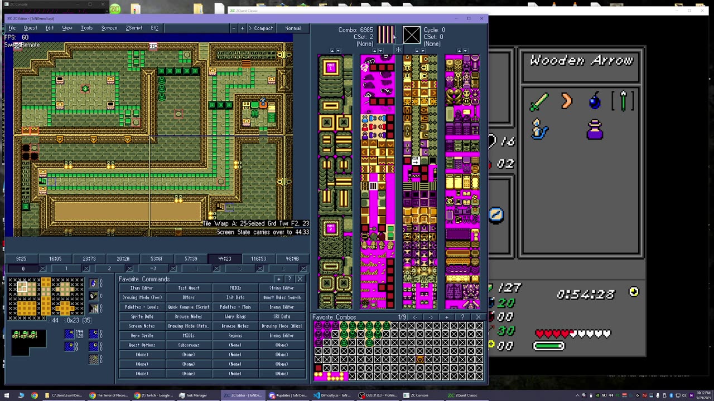
Task: Open the String Editor command
Action: tap(282, 288)
